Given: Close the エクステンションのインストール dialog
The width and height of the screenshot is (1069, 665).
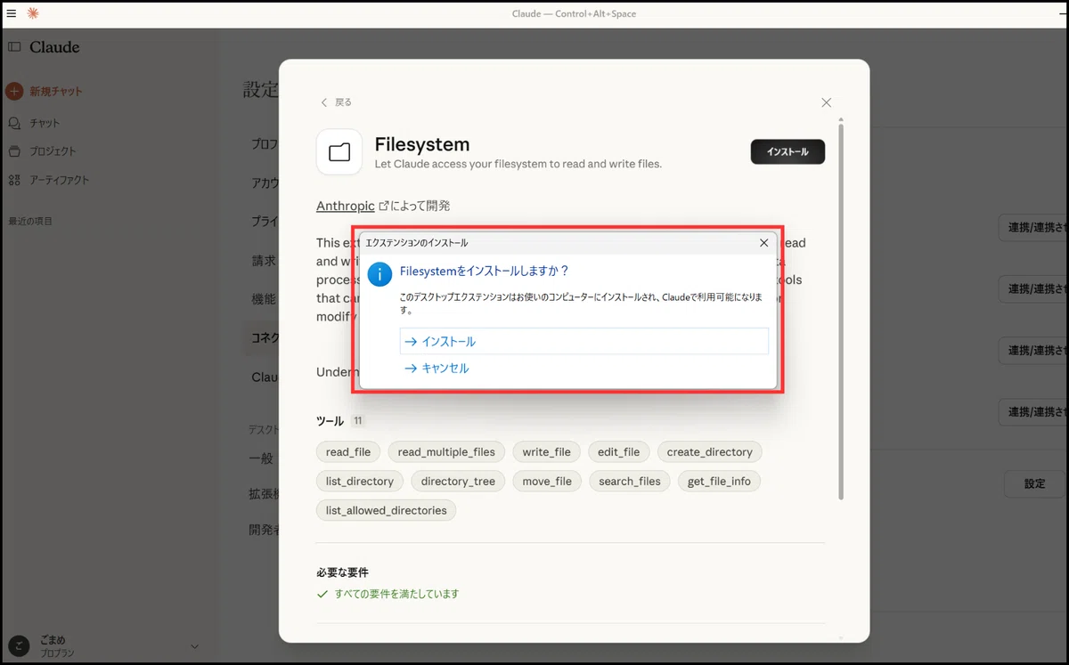Looking at the screenshot, I should (x=763, y=243).
